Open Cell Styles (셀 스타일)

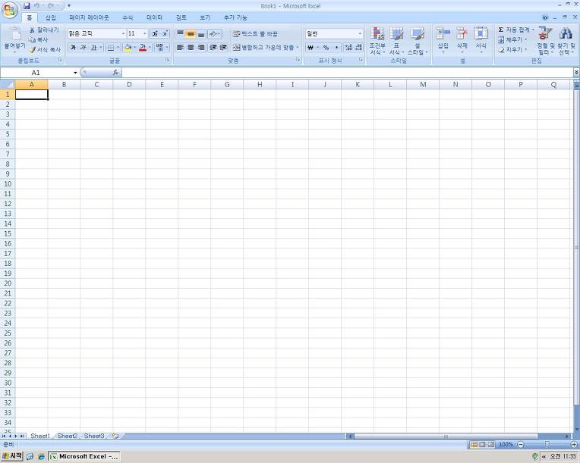[418, 41]
